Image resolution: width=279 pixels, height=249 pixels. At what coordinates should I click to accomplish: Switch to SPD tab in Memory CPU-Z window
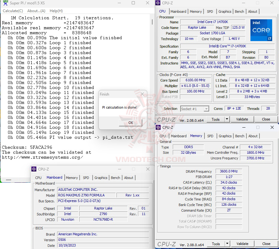click(210, 136)
